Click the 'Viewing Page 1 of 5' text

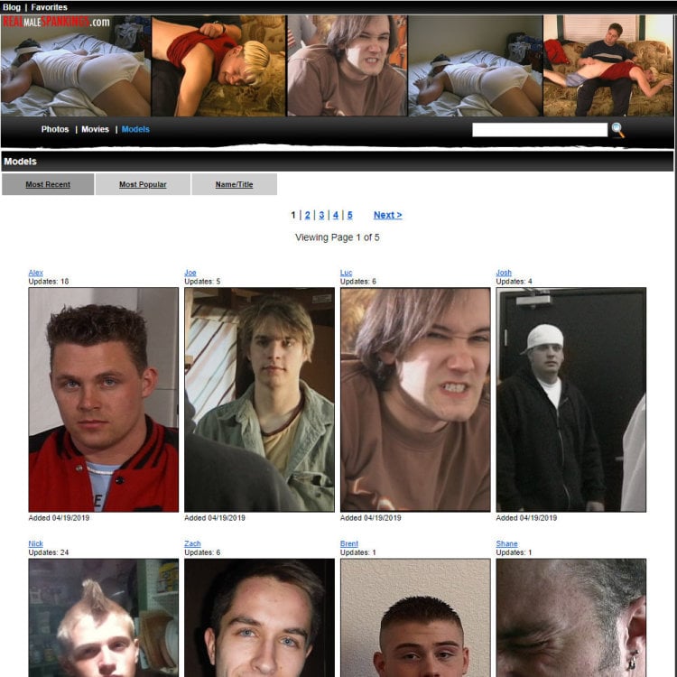pos(338,237)
